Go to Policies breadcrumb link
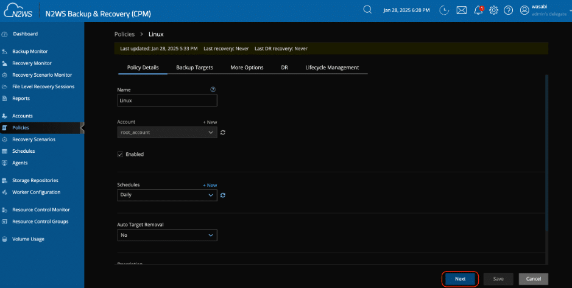Screen dimensions: 572x288 [x=124, y=34]
